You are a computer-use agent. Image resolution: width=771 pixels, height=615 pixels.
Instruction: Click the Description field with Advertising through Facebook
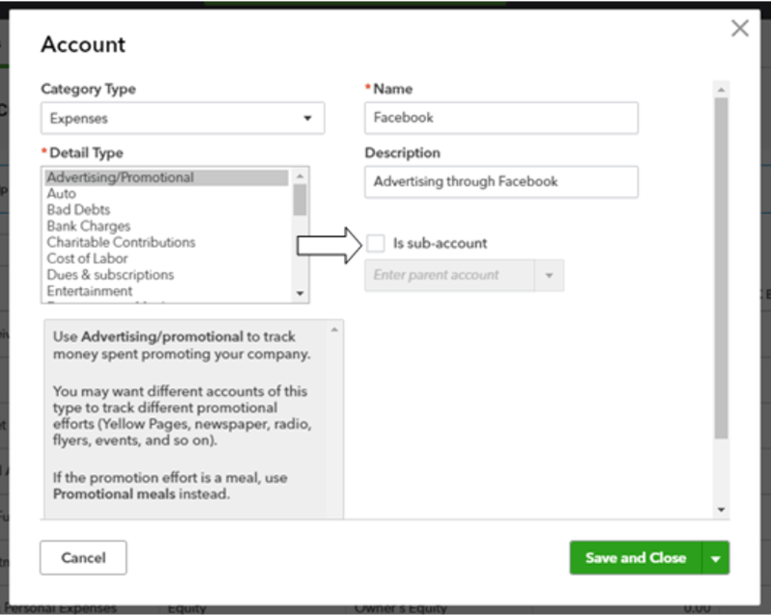(x=501, y=181)
